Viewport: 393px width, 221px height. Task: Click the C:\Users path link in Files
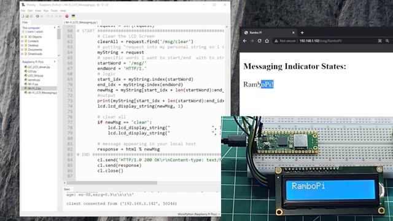coord(33,32)
